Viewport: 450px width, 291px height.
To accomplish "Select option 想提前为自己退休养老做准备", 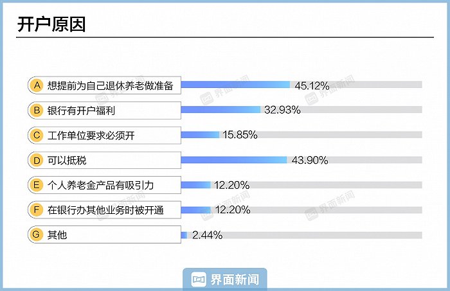I will click(110, 85).
